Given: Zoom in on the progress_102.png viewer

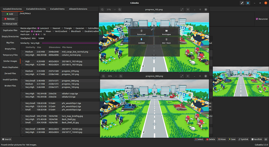Looking at the screenshot, I should (x=119, y=9).
